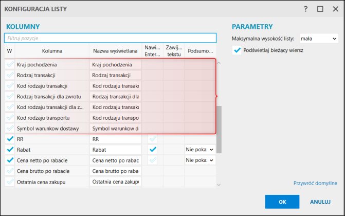Toggle Podświetlaj bieżący wiersz checkbox
Screen dimensions: 345x216
pos(237,50)
